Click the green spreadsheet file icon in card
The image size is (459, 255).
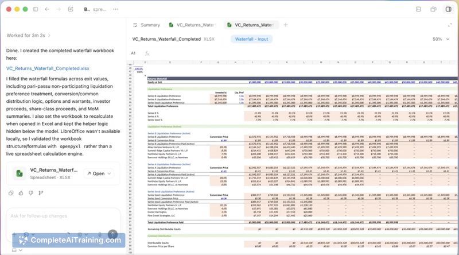pyautogui.click(x=20, y=173)
